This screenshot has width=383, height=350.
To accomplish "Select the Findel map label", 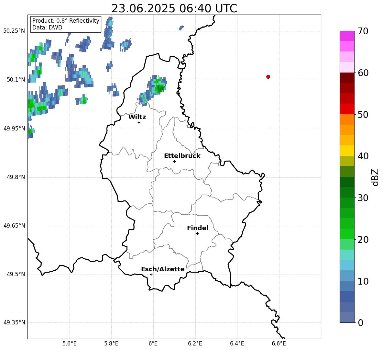I will pos(198,228).
